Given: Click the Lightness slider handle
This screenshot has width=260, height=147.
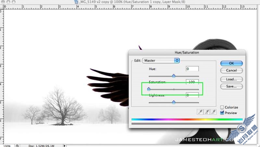Looking at the screenshot, I should pyautogui.click(x=174, y=102).
